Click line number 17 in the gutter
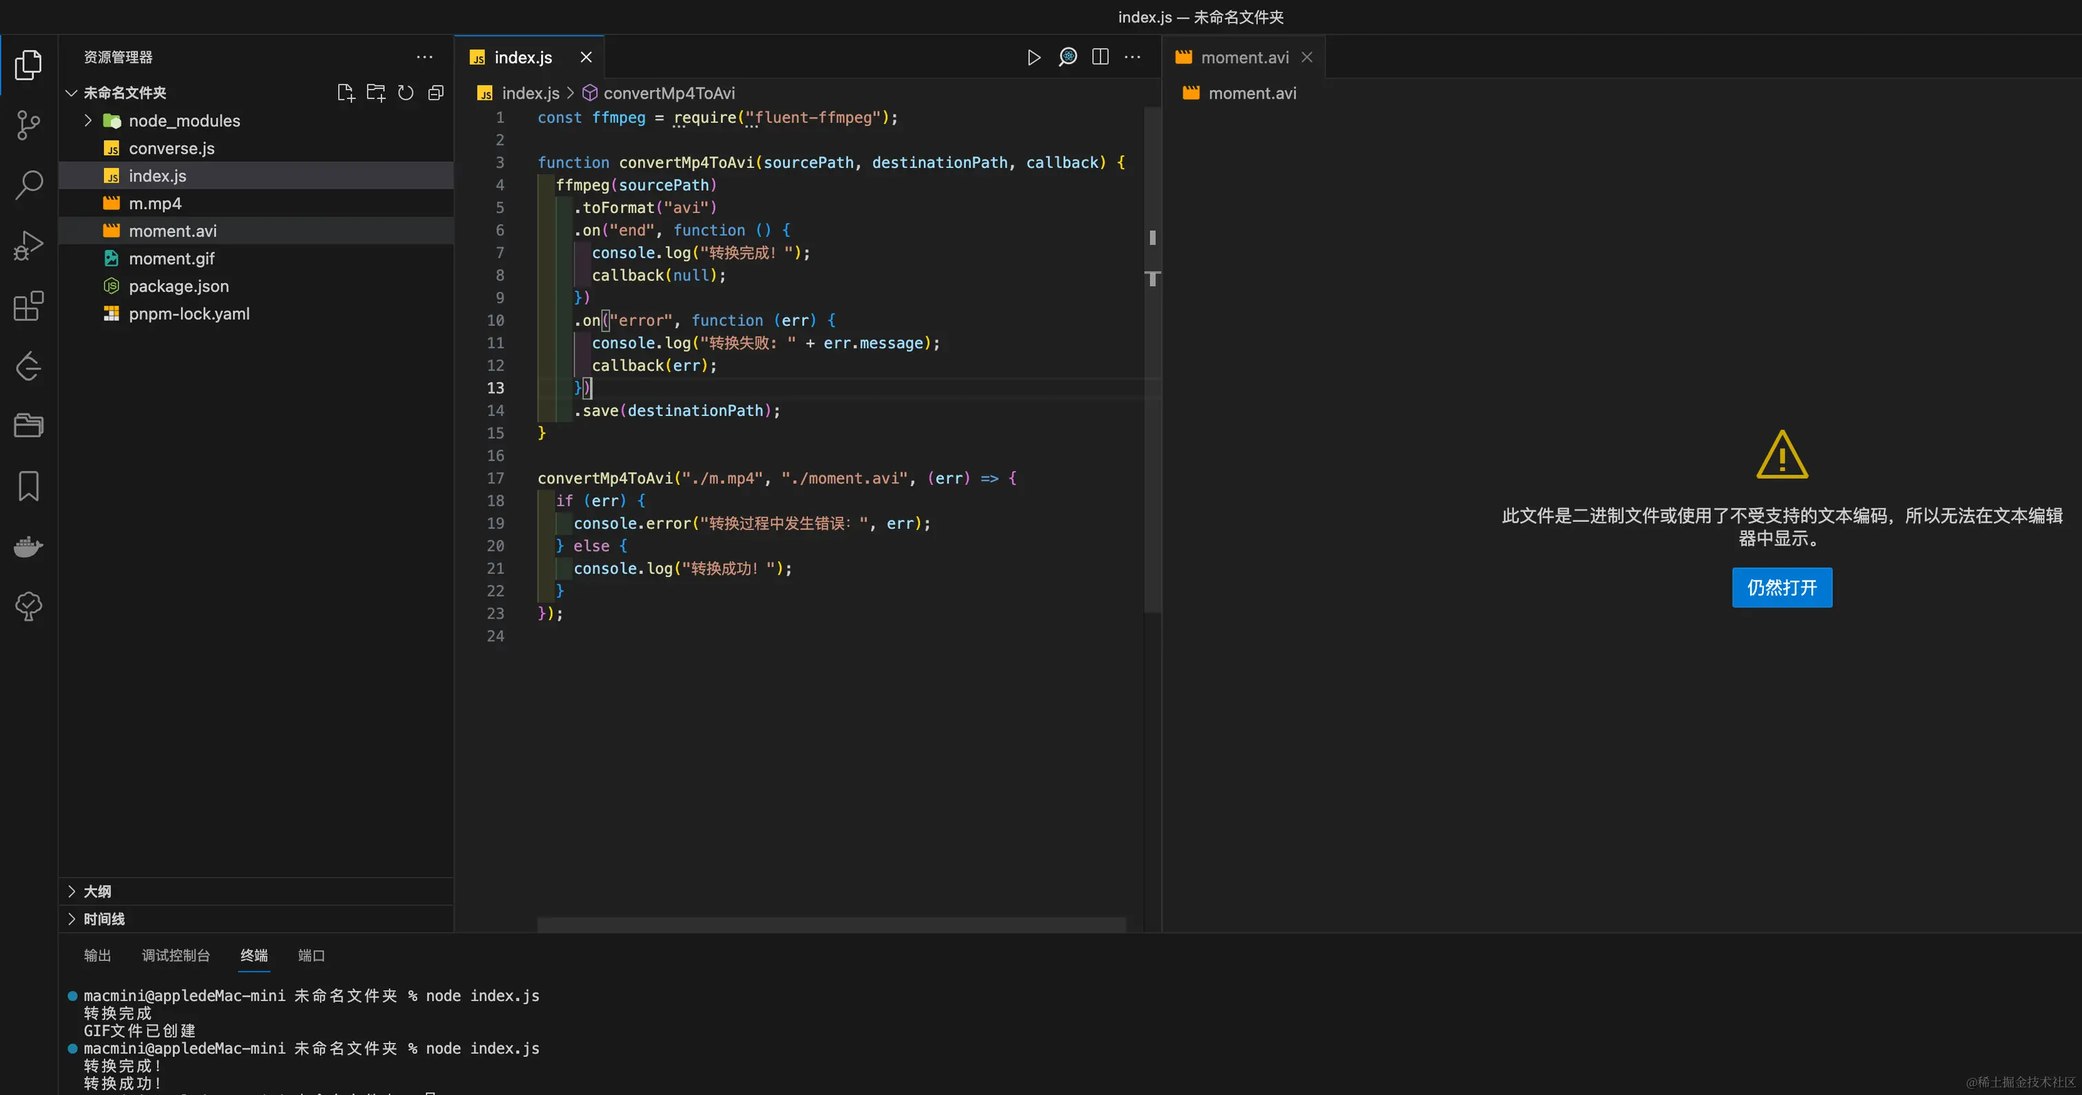The width and height of the screenshot is (2082, 1095). click(x=496, y=478)
